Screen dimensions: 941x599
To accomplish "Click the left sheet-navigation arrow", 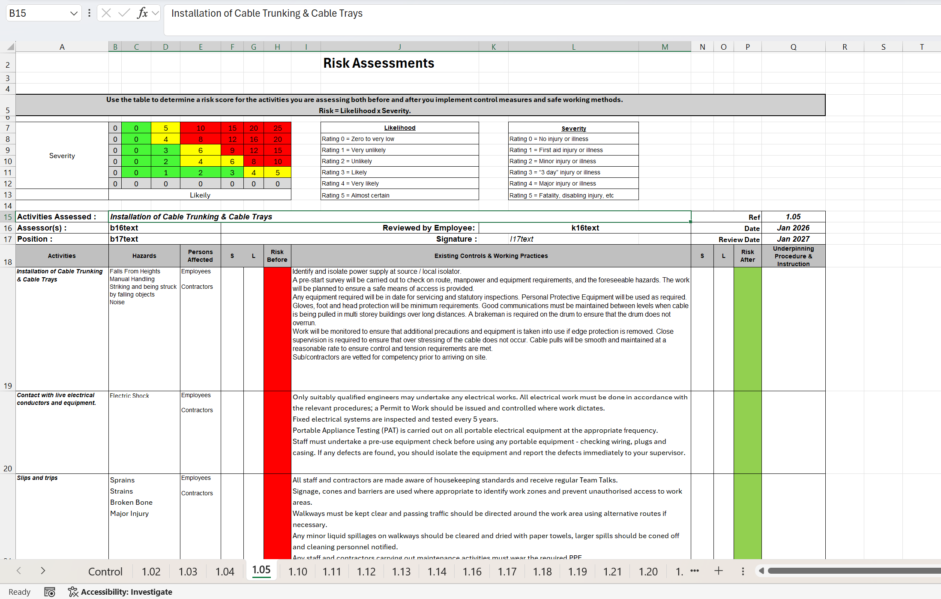I will point(19,571).
